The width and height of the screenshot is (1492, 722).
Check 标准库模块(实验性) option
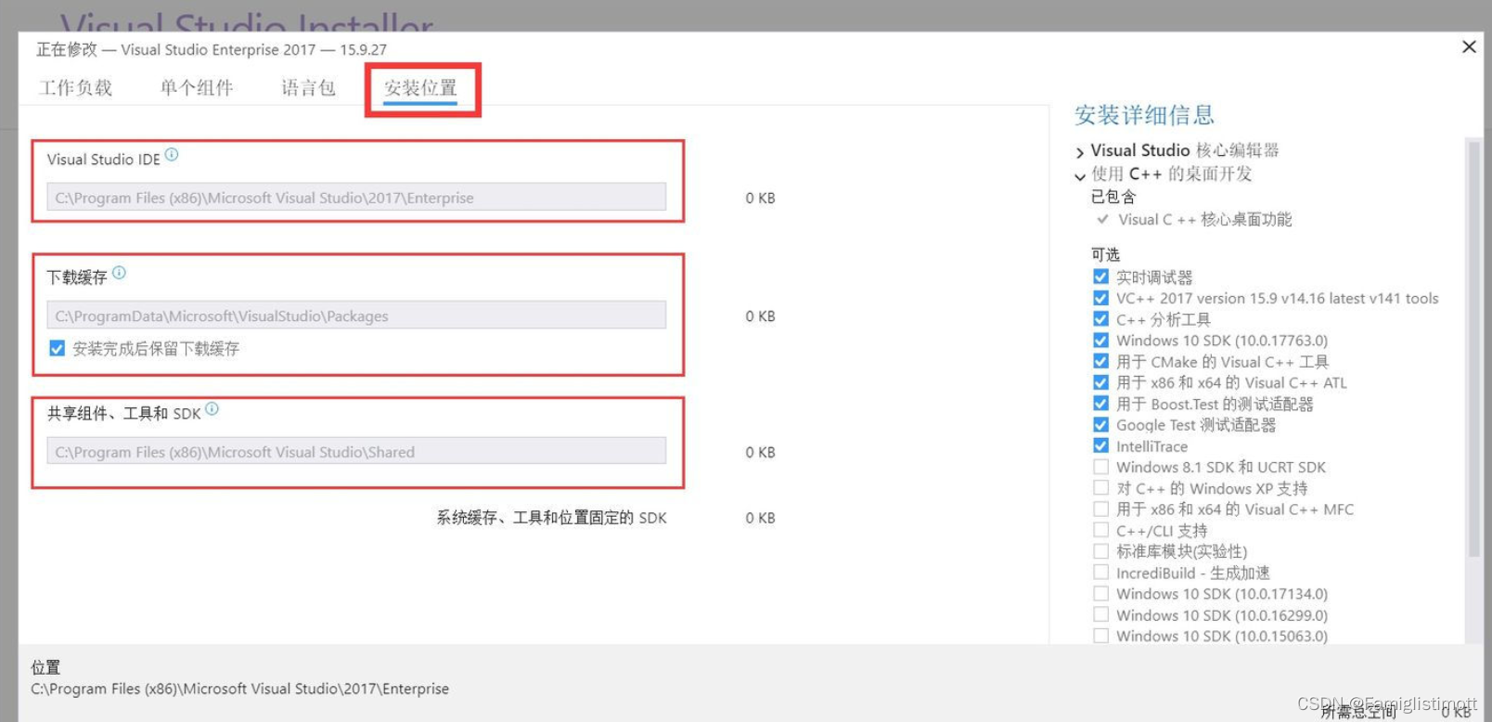[1100, 550]
